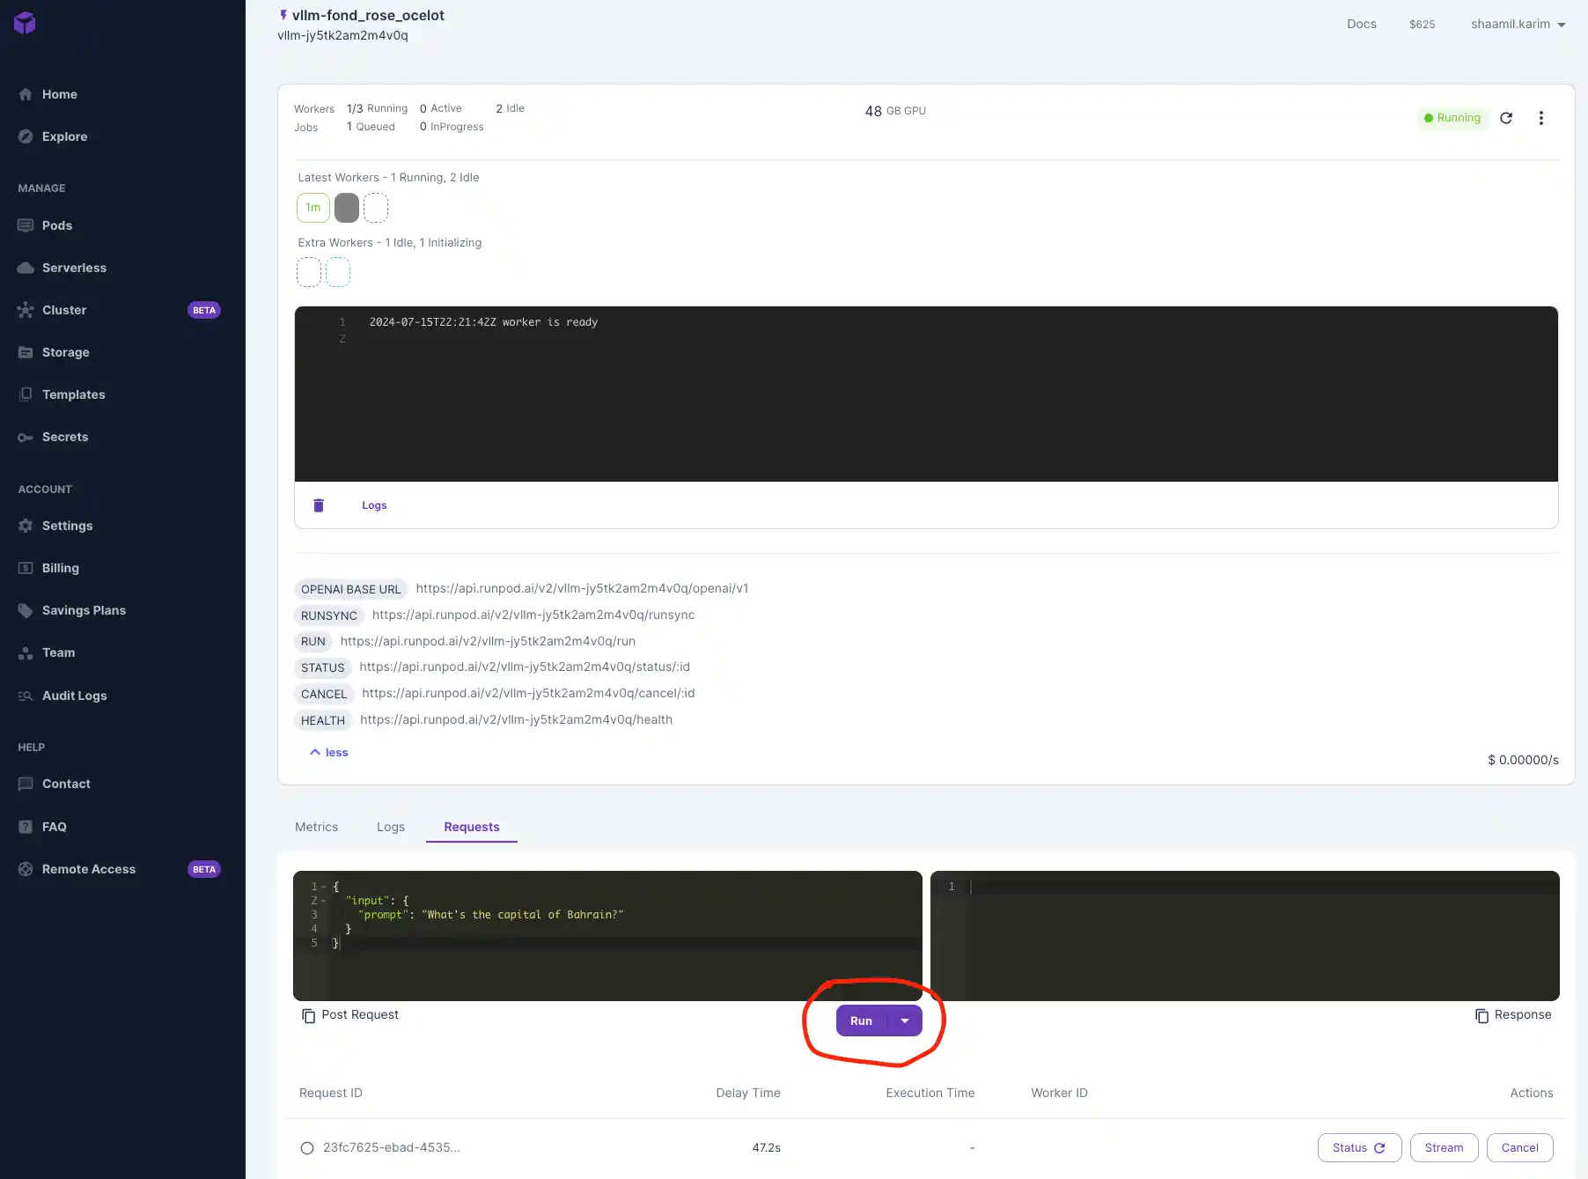Click the RUNSYNC endpoint label
Screen dimensions: 1588x1179
328,615
